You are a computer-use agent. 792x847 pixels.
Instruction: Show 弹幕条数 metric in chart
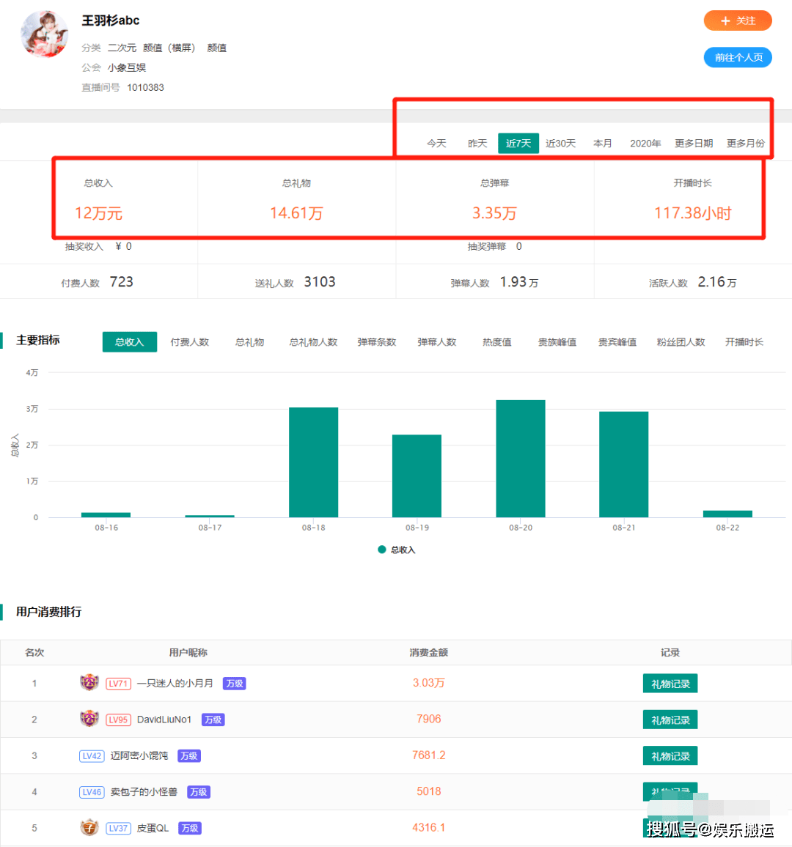376,342
